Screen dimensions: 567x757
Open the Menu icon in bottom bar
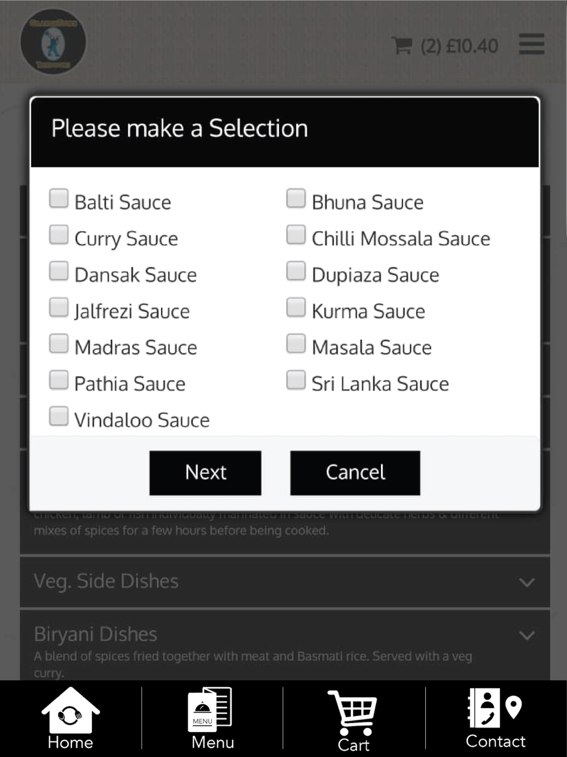[x=212, y=718]
